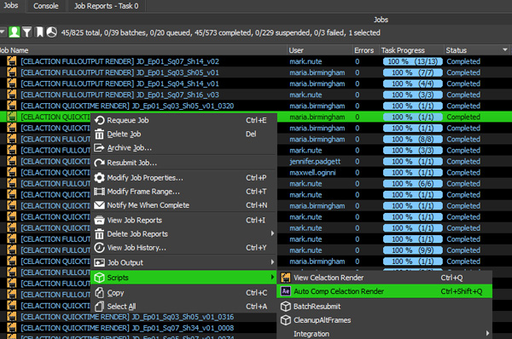The height and width of the screenshot is (339, 512).
Task: Open dropdown arrow left of user filter
Action: [3, 32]
